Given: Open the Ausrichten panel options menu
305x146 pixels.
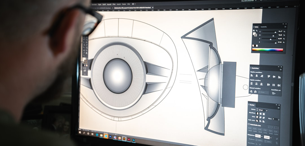Looking at the screenshot, I should [x=281, y=70].
